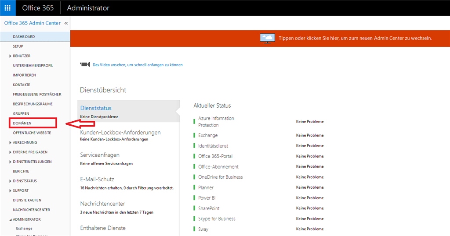The height and width of the screenshot is (236, 450).
Task: Expand the Diensteinstellungen arrow
Action: point(11,162)
